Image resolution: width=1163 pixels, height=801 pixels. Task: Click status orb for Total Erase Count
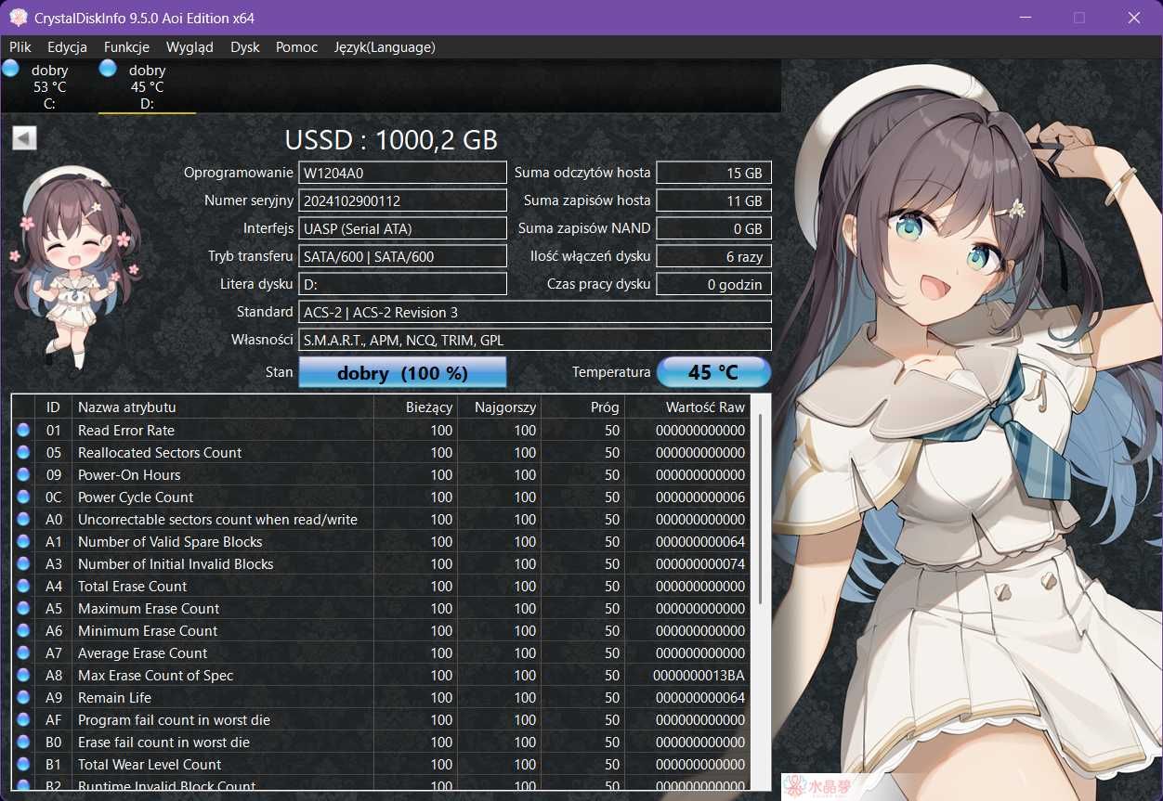pyautogui.click(x=23, y=586)
